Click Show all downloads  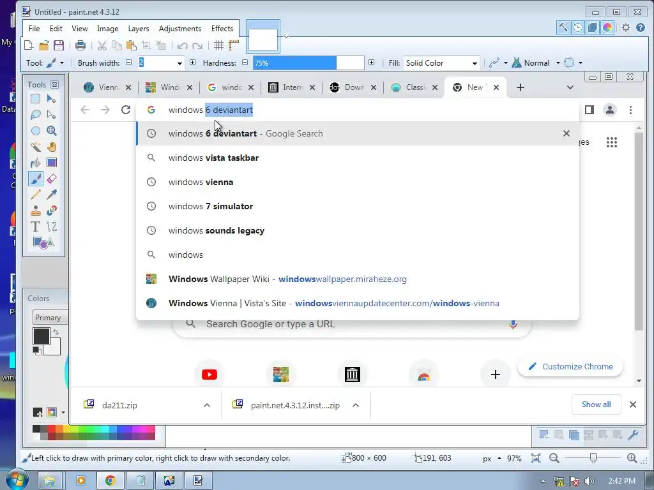pyautogui.click(x=596, y=404)
